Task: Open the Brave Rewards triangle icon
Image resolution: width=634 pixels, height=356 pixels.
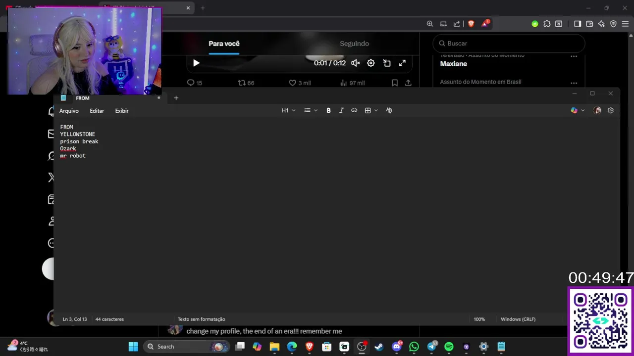Action: point(485,24)
